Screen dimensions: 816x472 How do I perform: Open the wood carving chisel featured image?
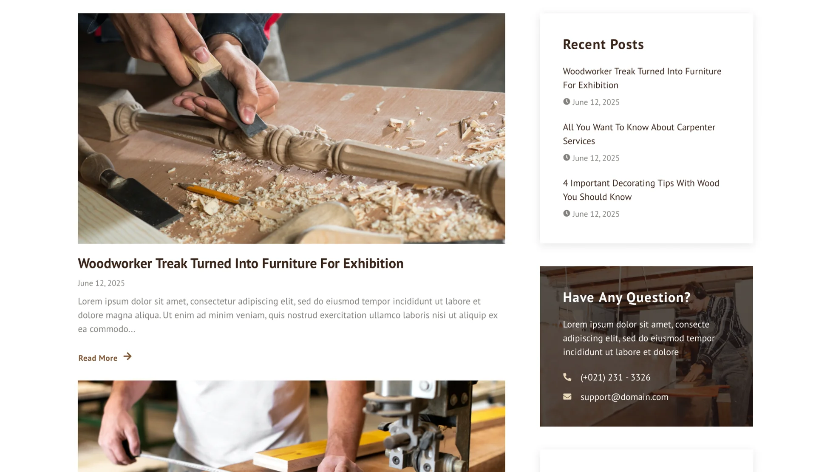(292, 128)
